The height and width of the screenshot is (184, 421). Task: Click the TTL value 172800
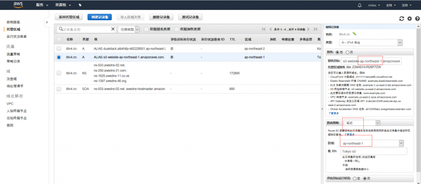235,73
